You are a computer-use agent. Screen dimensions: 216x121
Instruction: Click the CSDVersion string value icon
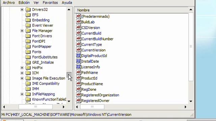(78, 28)
